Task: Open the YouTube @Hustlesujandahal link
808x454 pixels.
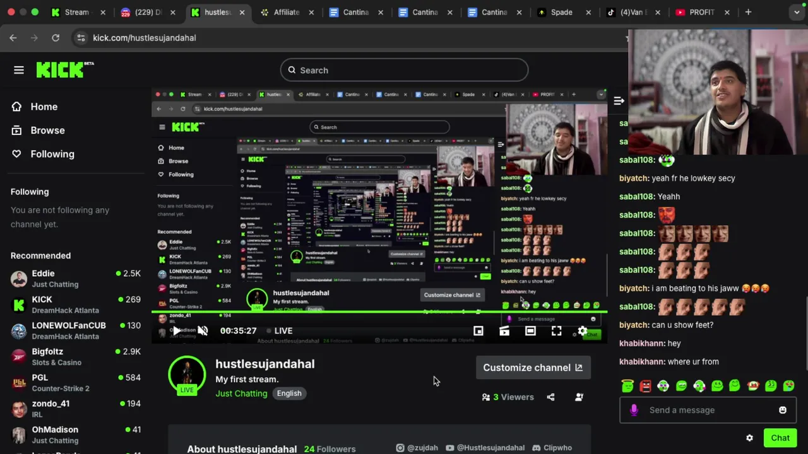Action: tap(485, 448)
